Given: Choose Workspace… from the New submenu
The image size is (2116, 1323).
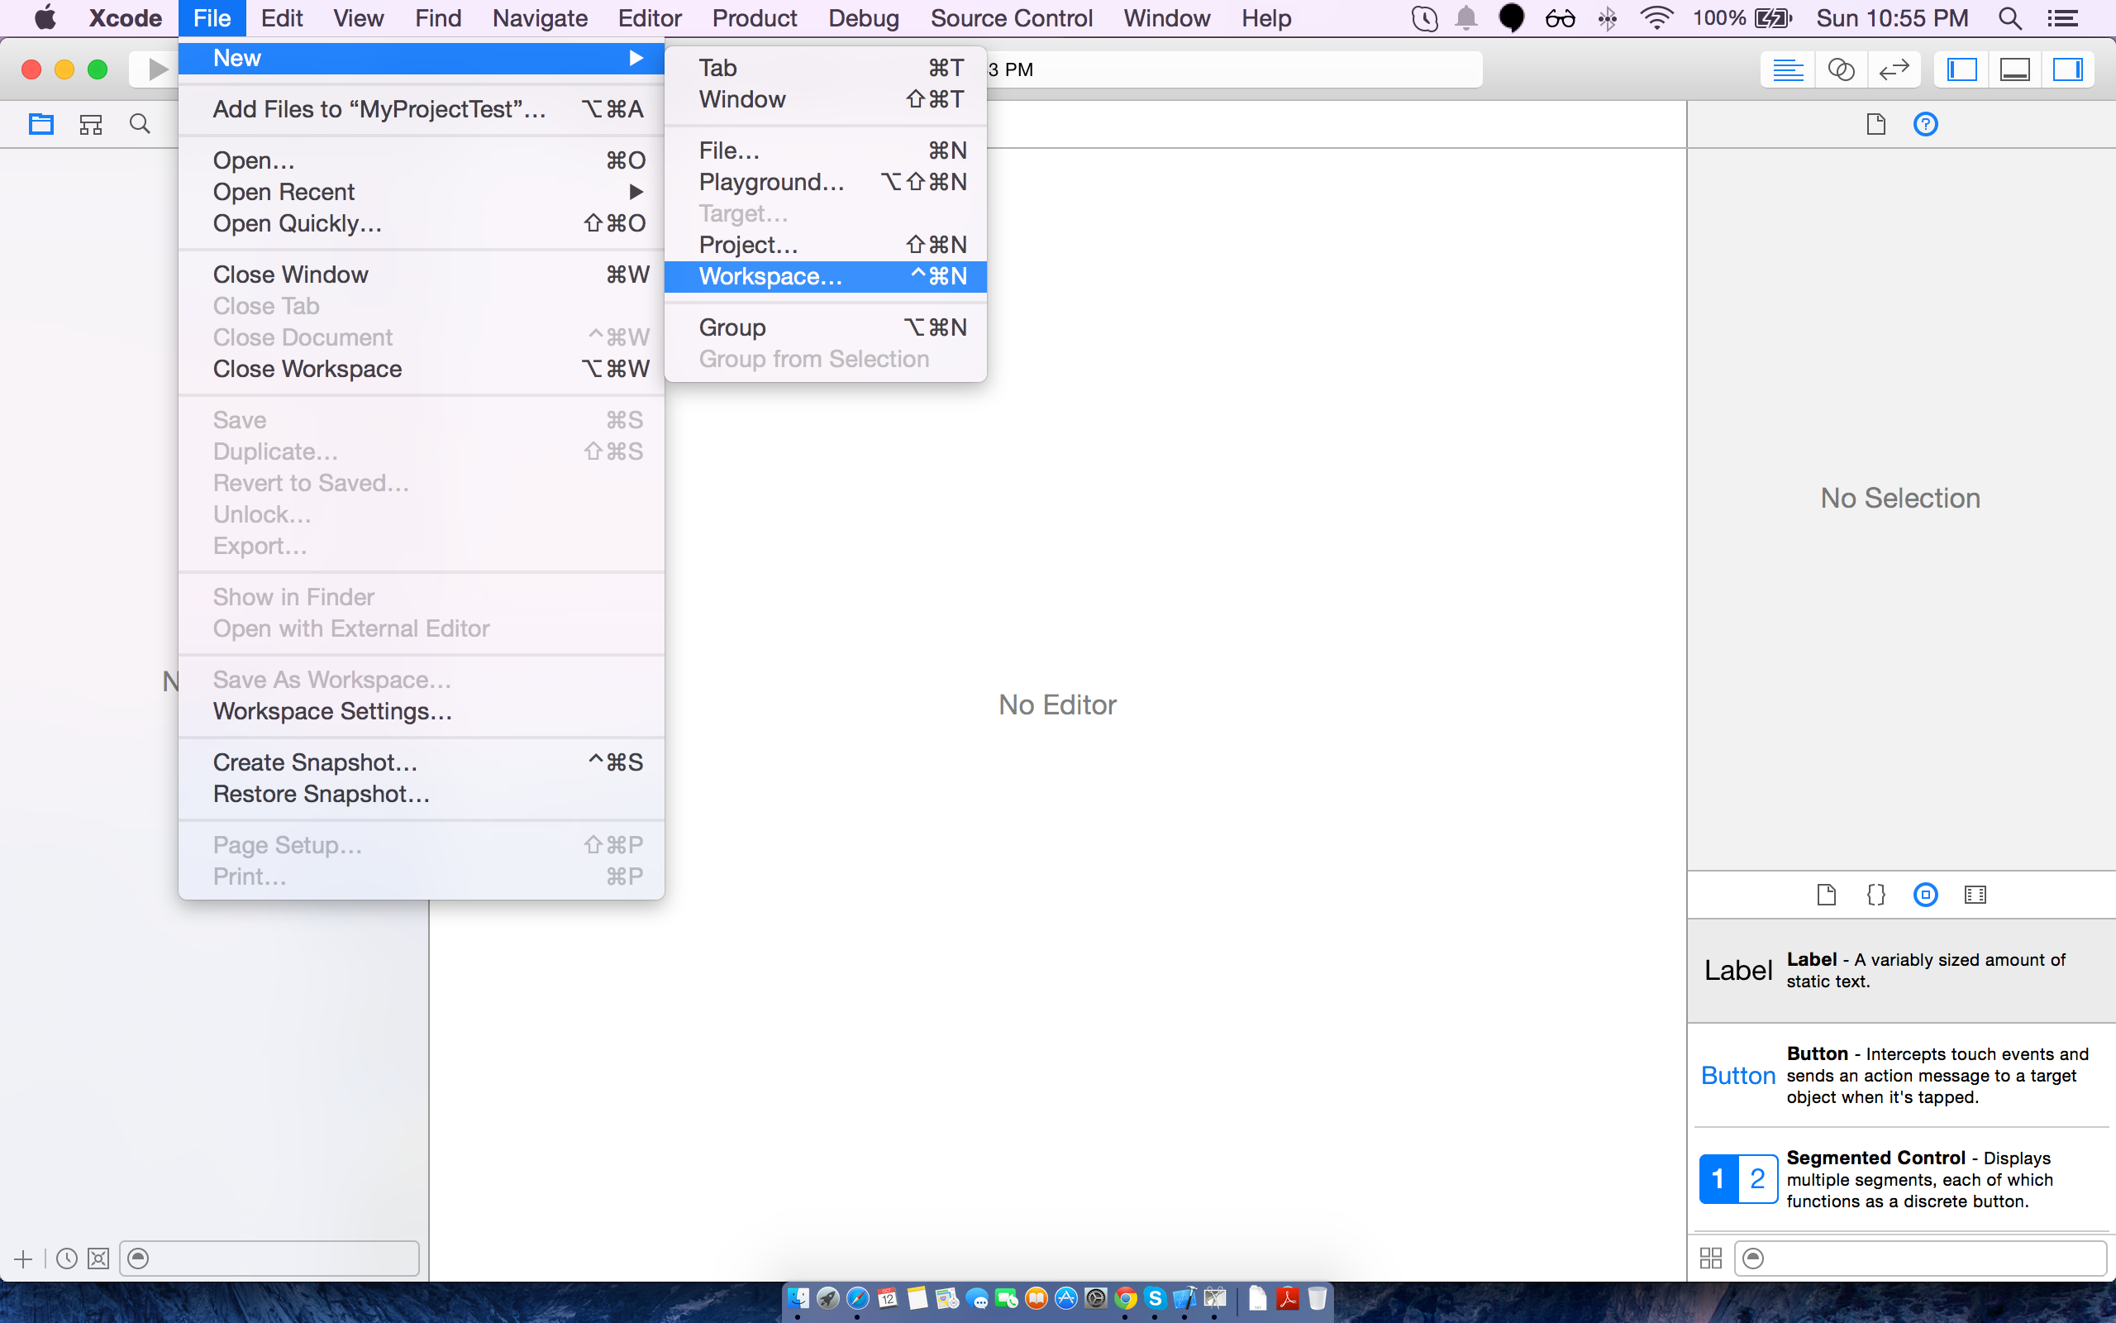Looking at the screenshot, I should coord(826,276).
